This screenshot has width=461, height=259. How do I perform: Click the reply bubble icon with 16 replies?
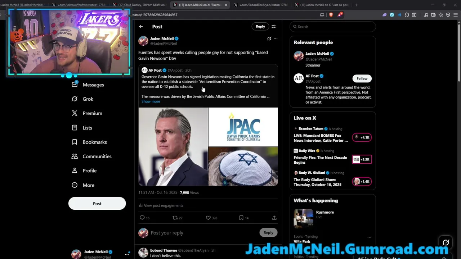pyautogui.click(x=142, y=218)
